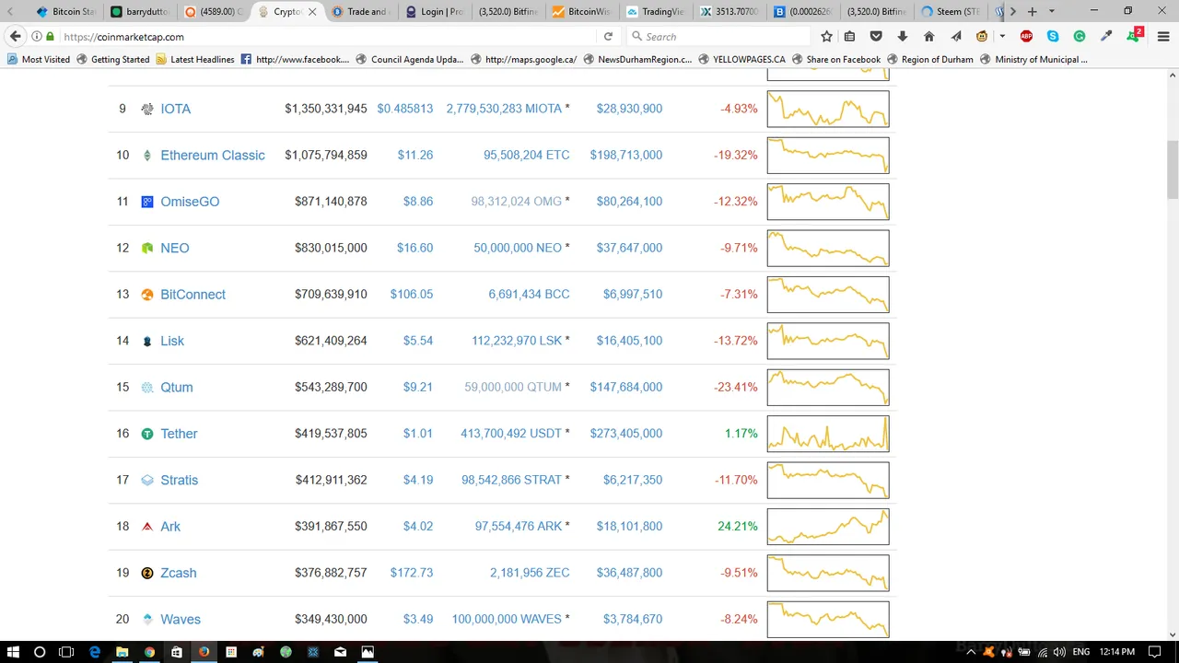
Task: Open Google Chrome from the taskbar
Action: [x=149, y=652]
